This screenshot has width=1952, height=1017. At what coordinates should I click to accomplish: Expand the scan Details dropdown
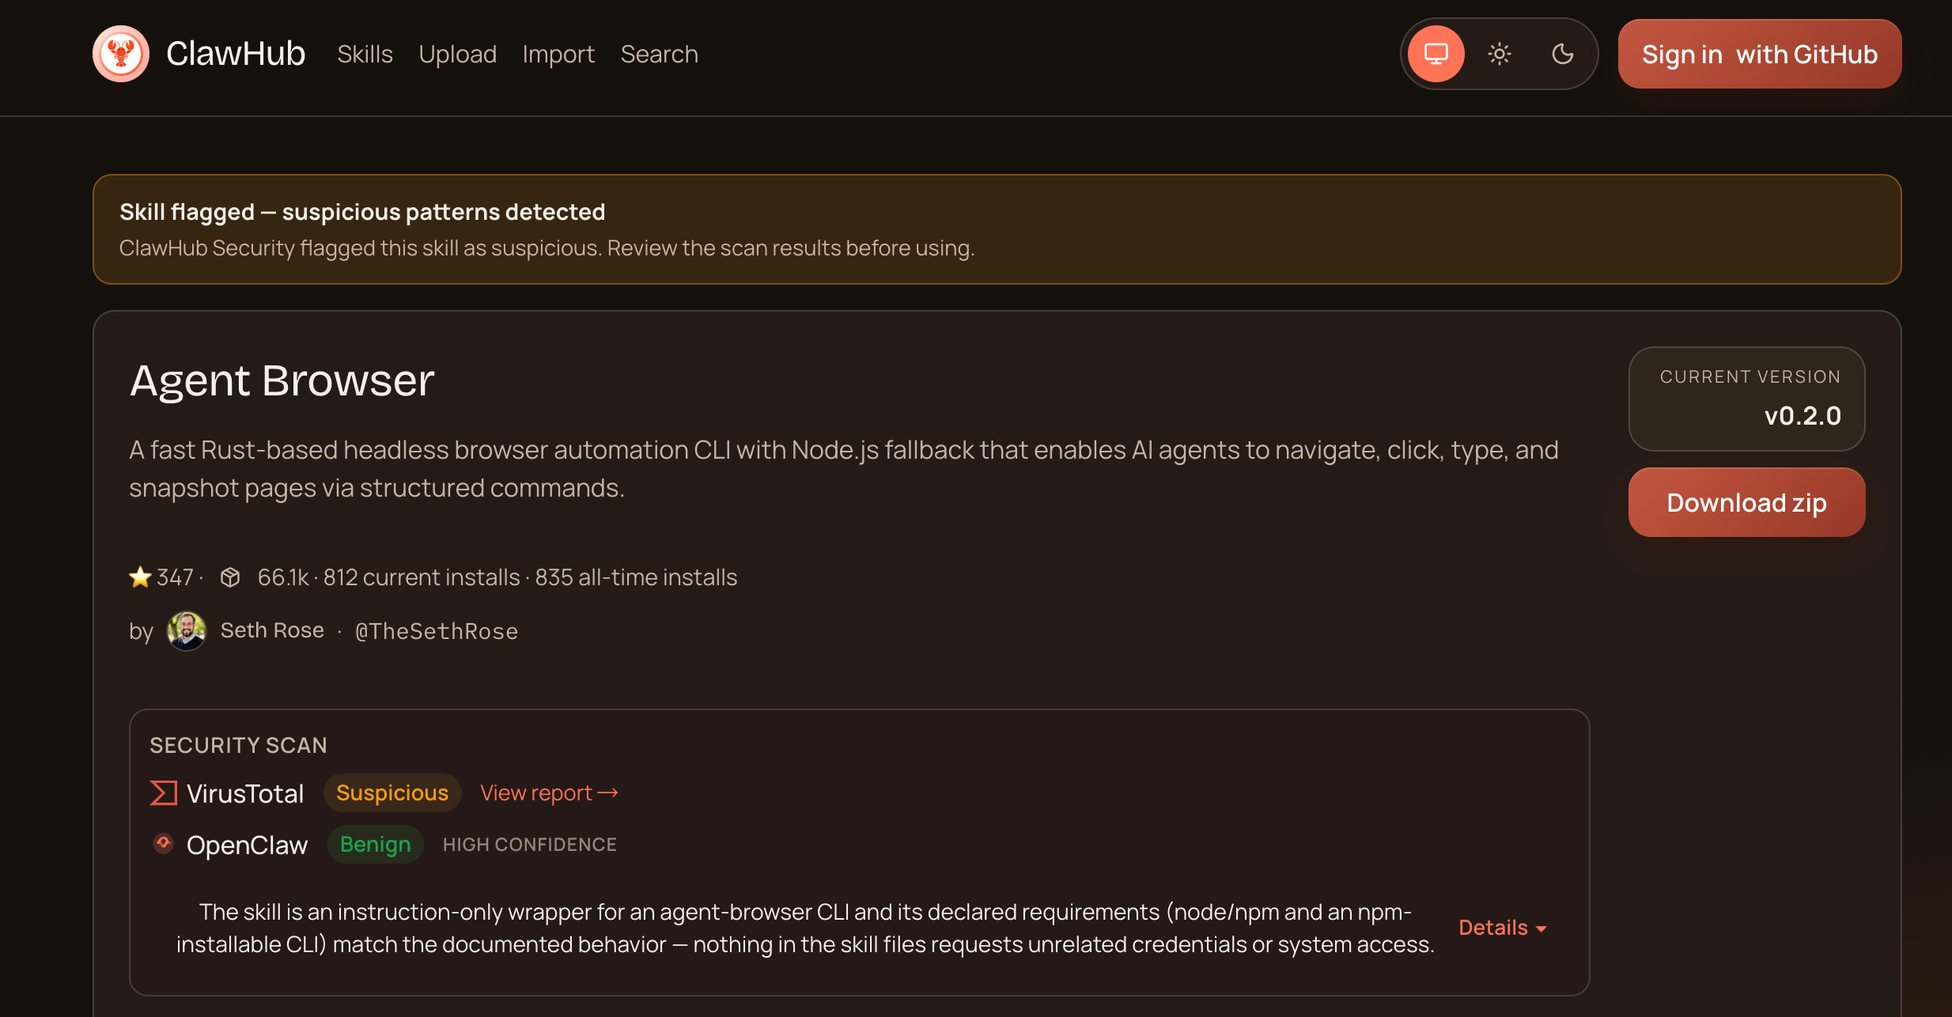click(1502, 928)
